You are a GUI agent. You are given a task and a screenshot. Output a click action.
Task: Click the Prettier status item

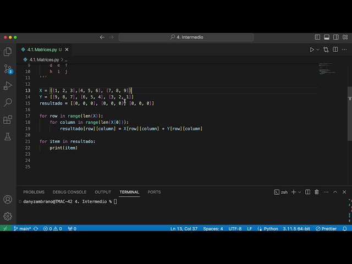(x=326, y=229)
